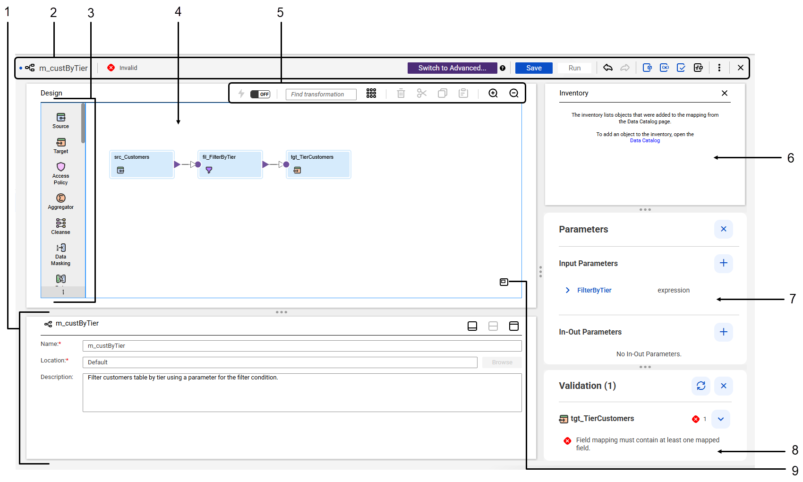Minimize the properties panel to the bottom
The image size is (803, 482).
tap(472, 326)
